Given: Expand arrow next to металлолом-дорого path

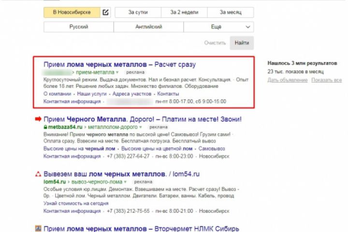Looking at the screenshot, I should (141, 127).
